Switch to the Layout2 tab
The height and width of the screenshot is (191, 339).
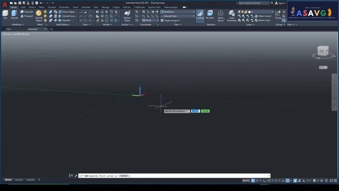point(31,180)
